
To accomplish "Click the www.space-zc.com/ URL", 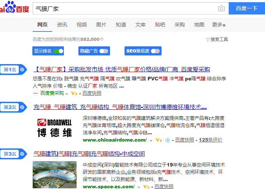I will coord(109,186).
